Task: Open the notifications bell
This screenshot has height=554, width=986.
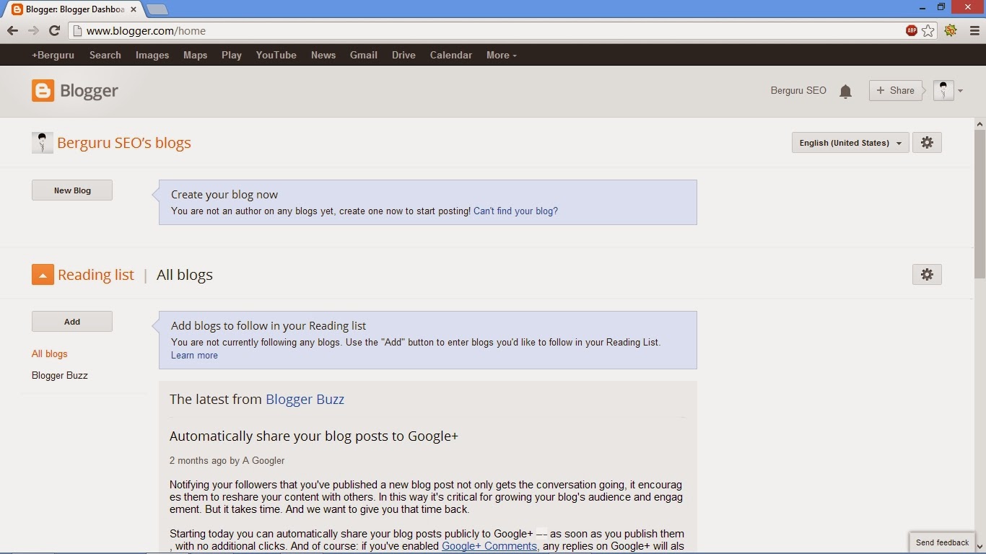Action: click(x=845, y=91)
